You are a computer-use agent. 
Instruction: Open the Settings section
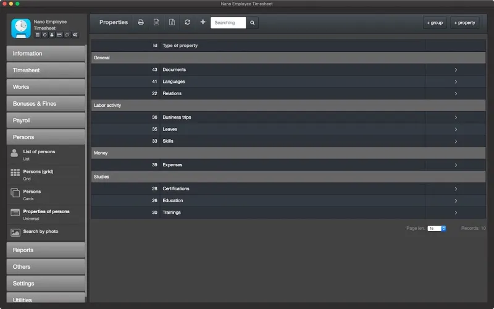click(x=46, y=284)
